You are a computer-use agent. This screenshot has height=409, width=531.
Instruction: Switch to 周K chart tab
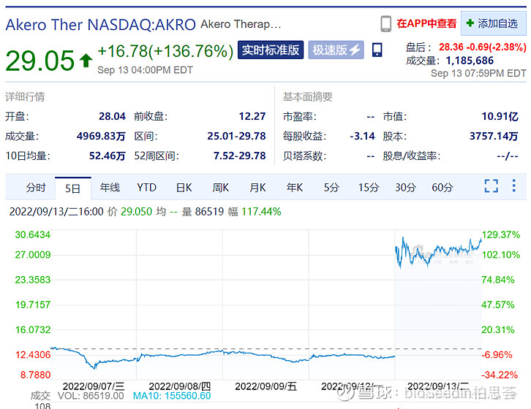coord(220,188)
